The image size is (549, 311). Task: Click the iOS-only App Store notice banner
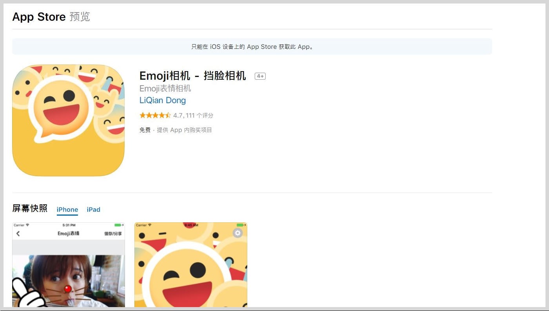[x=252, y=46]
